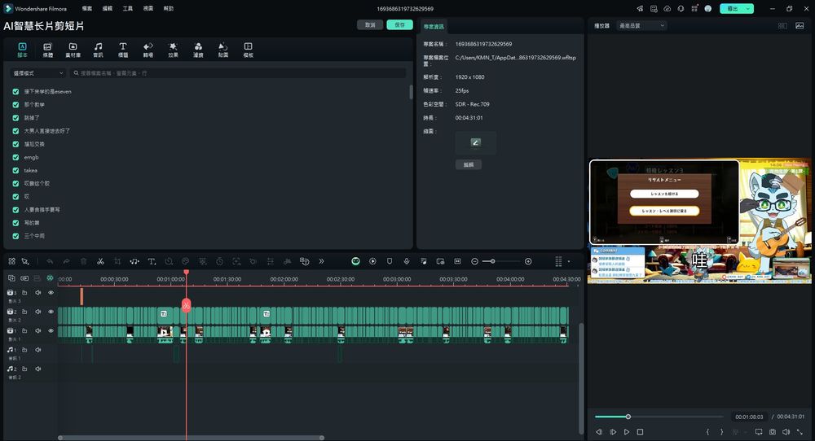815x441 pixels.
Task: Mute video track 1 with its speaker icon
Action: tap(38, 330)
